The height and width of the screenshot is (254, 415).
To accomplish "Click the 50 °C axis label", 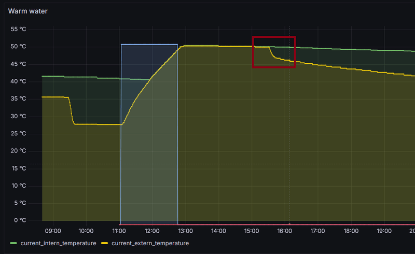I will (x=18, y=47).
